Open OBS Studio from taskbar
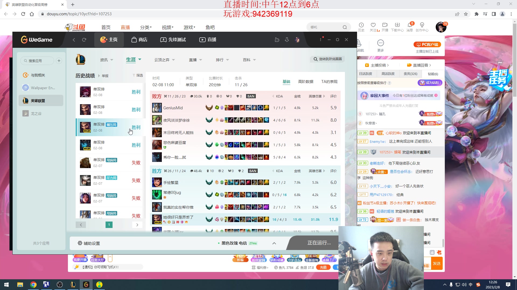This screenshot has width=517, height=290. pyautogui.click(x=60, y=285)
